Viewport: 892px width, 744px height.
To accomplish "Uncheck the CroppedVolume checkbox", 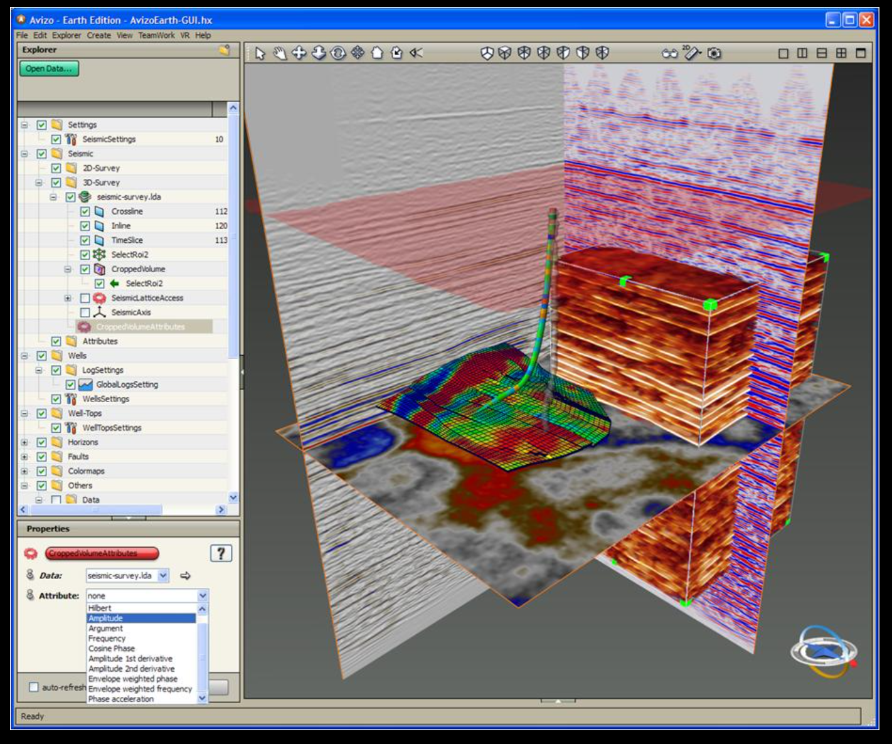I will [x=85, y=269].
